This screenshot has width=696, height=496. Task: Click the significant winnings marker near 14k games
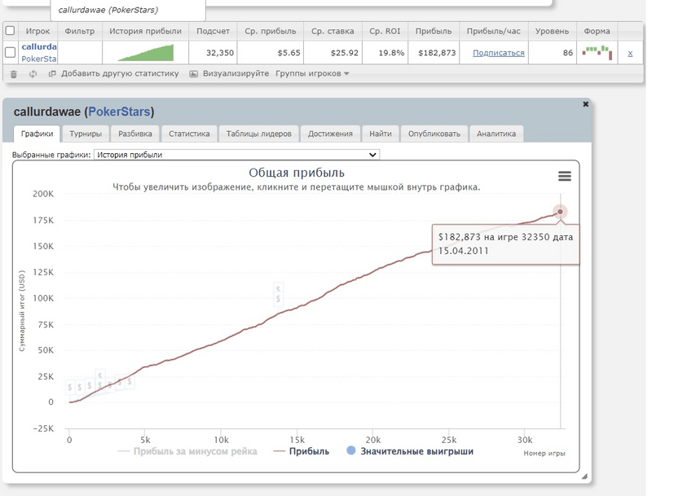(x=279, y=294)
